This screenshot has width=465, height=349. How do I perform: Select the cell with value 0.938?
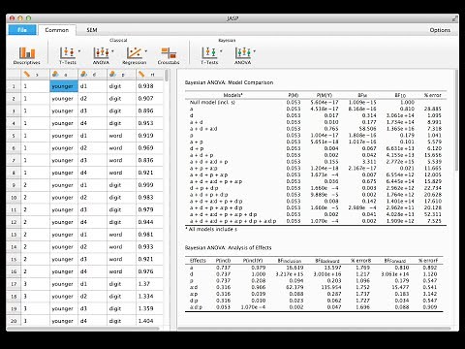click(x=149, y=86)
